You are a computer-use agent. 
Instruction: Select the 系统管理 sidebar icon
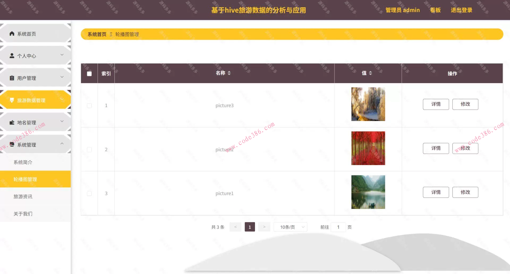(x=12, y=144)
